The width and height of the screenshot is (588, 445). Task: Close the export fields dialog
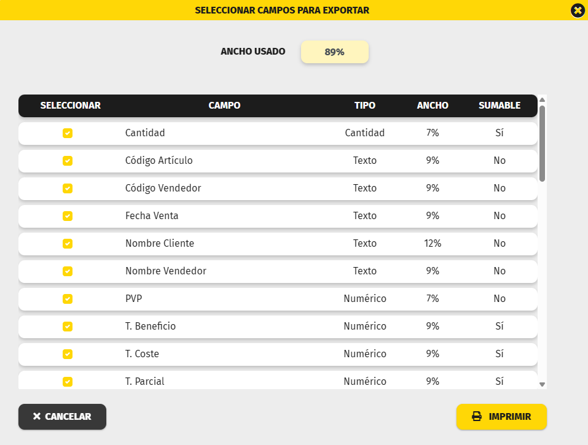pyautogui.click(x=577, y=10)
